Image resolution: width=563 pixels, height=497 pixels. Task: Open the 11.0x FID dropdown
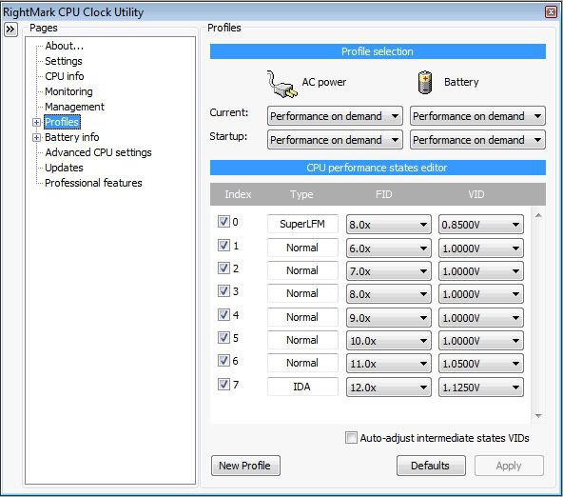coord(389,364)
